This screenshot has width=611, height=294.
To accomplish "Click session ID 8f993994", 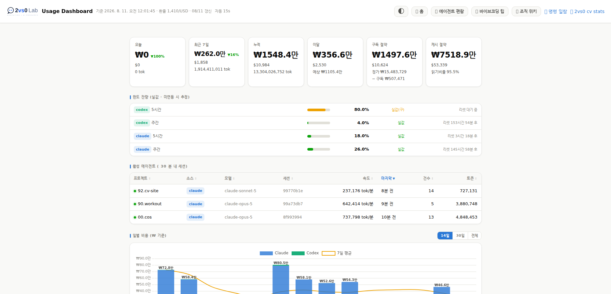I will coord(292,217).
